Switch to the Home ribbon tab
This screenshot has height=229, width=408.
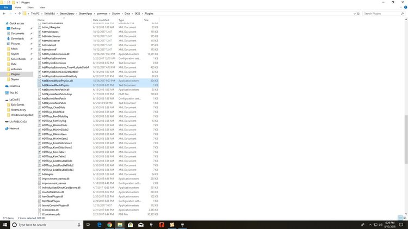[18, 7]
